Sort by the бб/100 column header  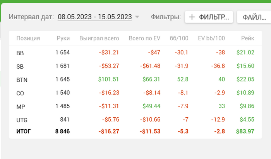[x=179, y=38]
